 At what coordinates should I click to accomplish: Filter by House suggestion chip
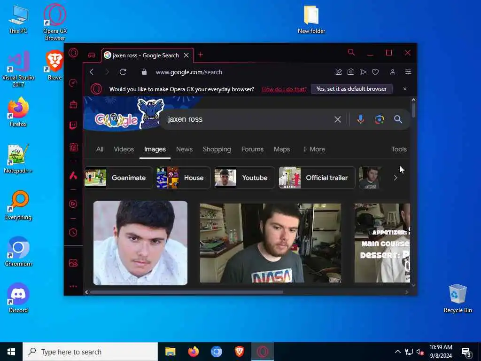(x=184, y=178)
